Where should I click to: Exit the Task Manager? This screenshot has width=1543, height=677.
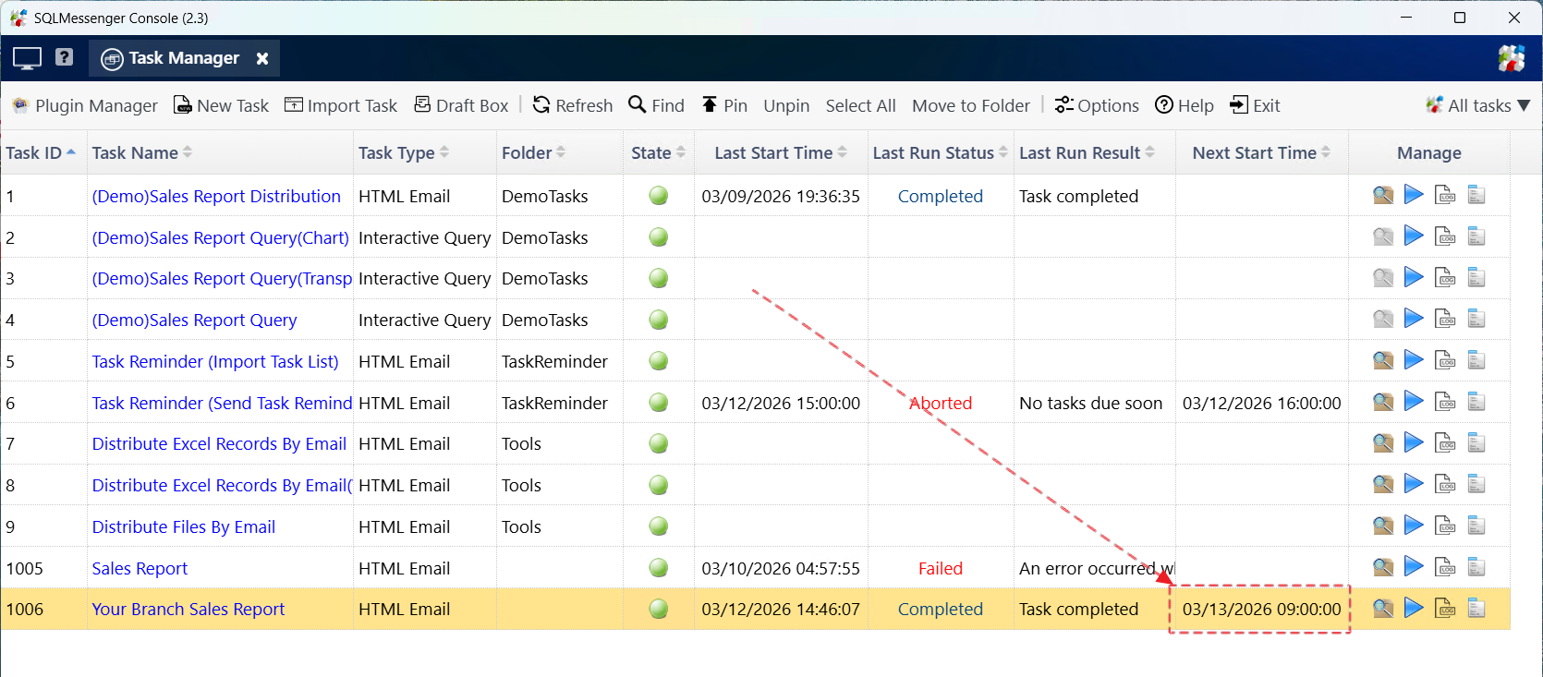1256,105
